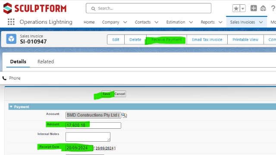Collapse the Payment section triangle

coord(11,107)
